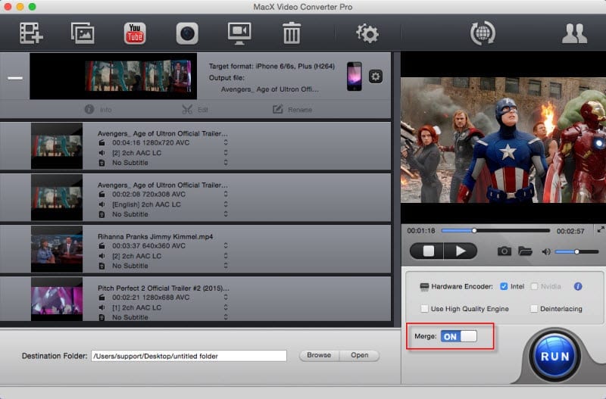Screen dimensions: 606x399
Task: Click the play button in preview player
Action: click(x=461, y=251)
